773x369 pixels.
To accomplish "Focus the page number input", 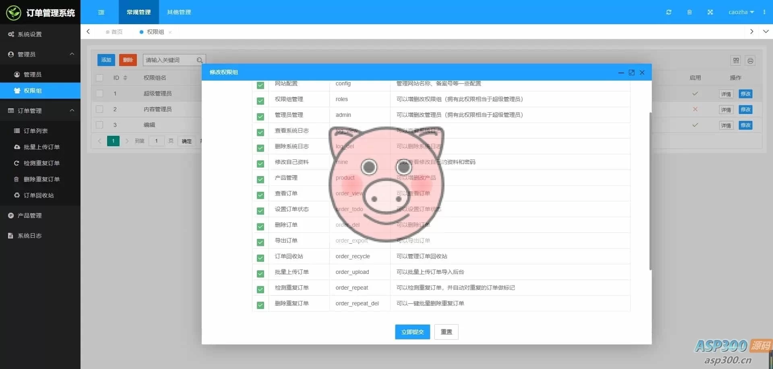I will (156, 141).
